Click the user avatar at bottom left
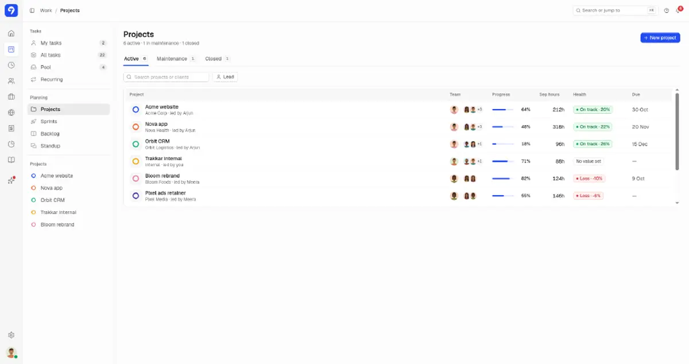This screenshot has width=689, height=364. point(11,353)
